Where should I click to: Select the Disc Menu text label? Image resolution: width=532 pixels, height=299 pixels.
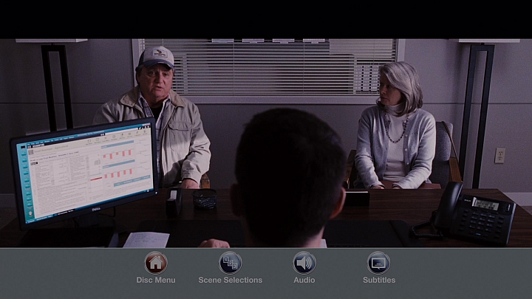pyautogui.click(x=156, y=280)
